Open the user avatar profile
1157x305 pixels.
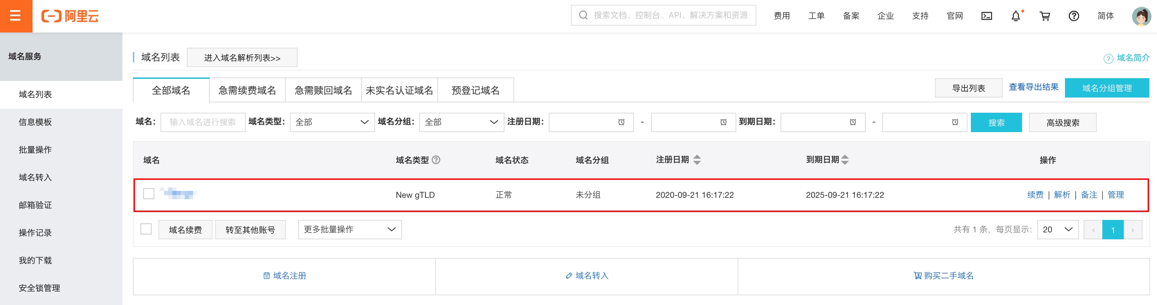[x=1141, y=16]
